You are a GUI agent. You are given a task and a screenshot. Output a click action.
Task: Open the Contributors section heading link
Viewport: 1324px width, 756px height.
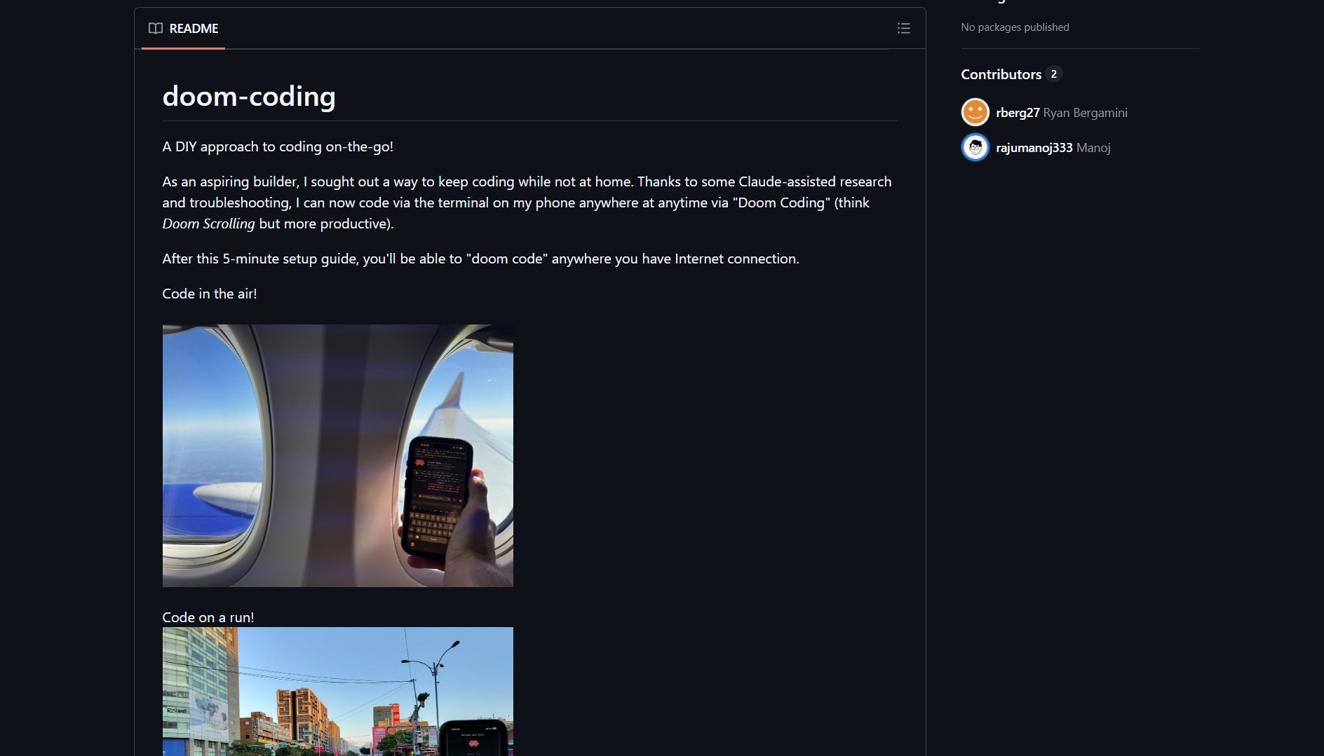[x=1001, y=74]
